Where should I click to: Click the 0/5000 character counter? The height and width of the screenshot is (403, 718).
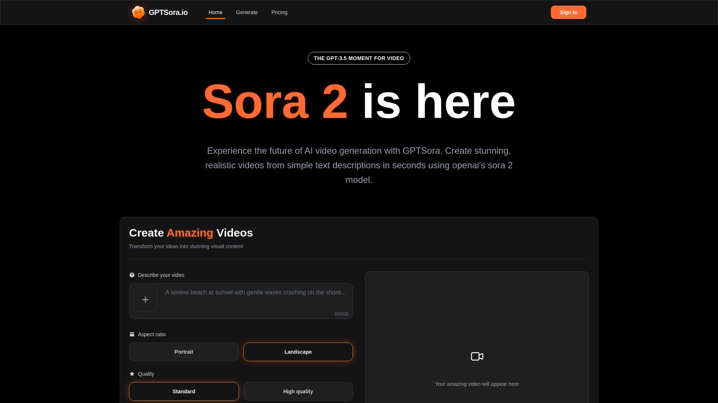click(x=341, y=314)
